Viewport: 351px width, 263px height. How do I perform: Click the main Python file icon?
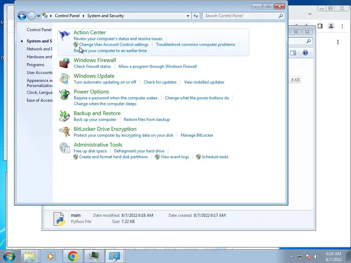click(60, 219)
